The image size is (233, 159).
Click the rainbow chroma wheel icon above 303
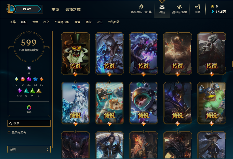[x=29, y=108]
